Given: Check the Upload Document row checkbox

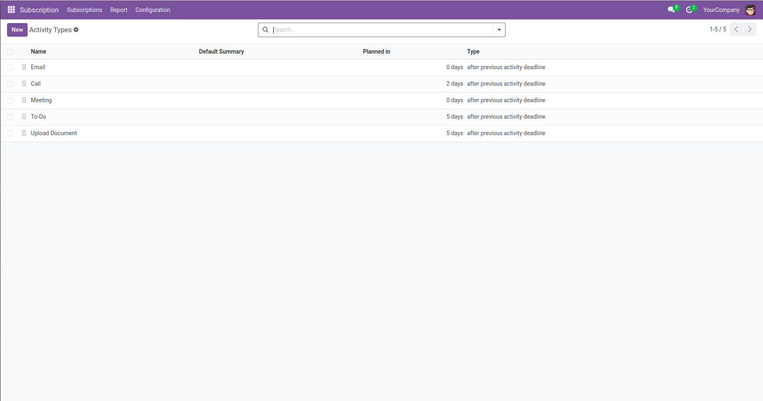Looking at the screenshot, I should (x=10, y=134).
